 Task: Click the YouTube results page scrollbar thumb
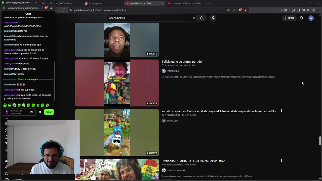point(320,141)
